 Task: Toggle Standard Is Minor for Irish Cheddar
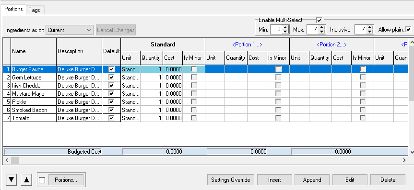click(x=194, y=86)
